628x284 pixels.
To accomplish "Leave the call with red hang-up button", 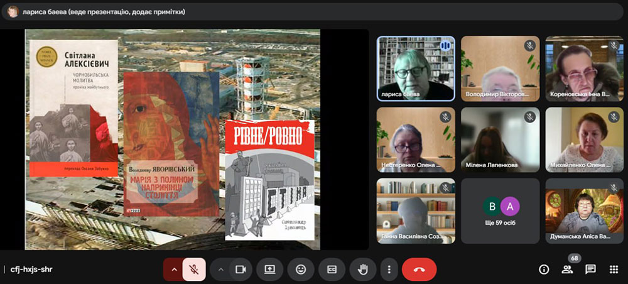I will tap(419, 269).
